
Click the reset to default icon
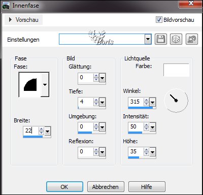tap(192, 39)
